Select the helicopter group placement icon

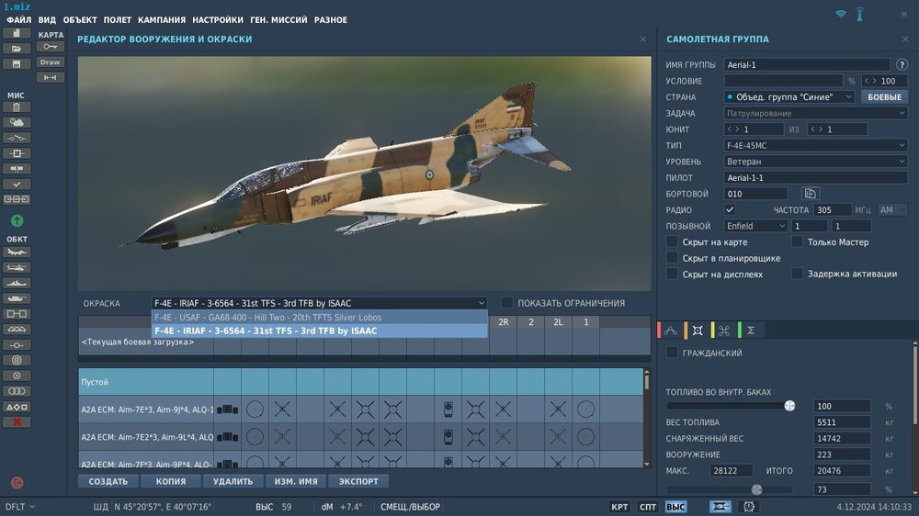point(17,268)
